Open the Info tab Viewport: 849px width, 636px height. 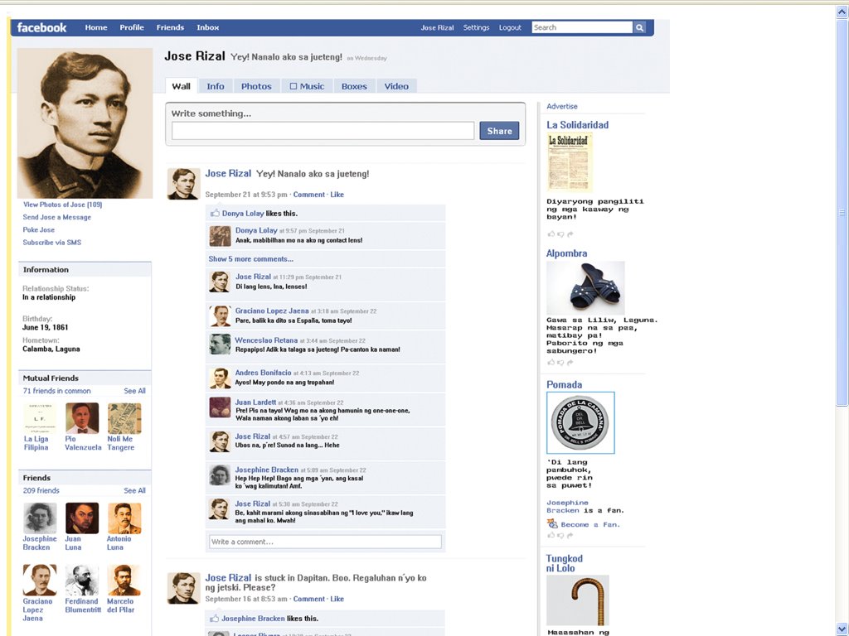coord(215,86)
